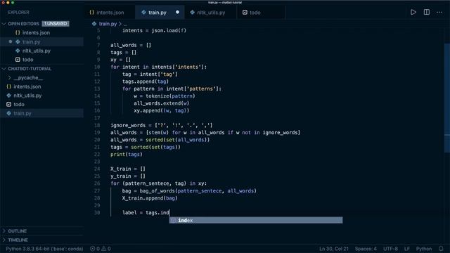Viewport: 450px width, 253px height.
Task: Open the More Actions ellipsis menu
Action: [x=439, y=13]
